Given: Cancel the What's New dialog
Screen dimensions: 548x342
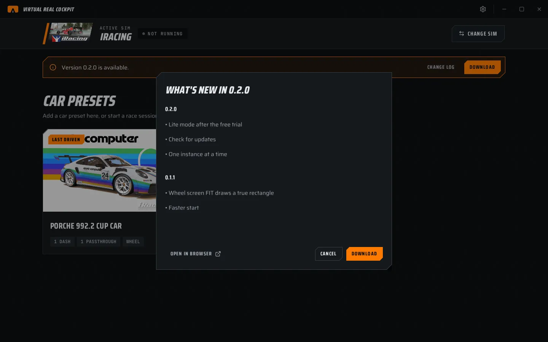Looking at the screenshot, I should pos(328,254).
